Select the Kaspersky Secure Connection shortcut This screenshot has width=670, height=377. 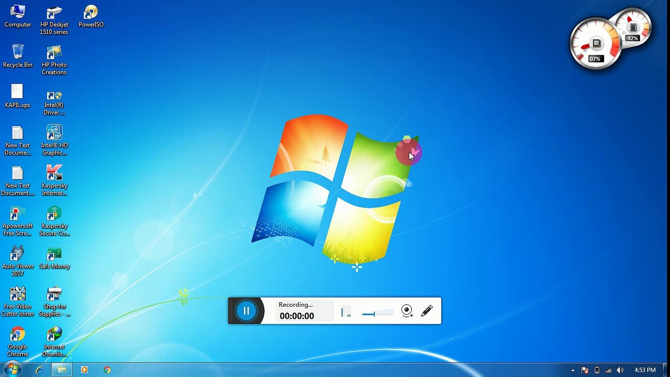point(54,221)
